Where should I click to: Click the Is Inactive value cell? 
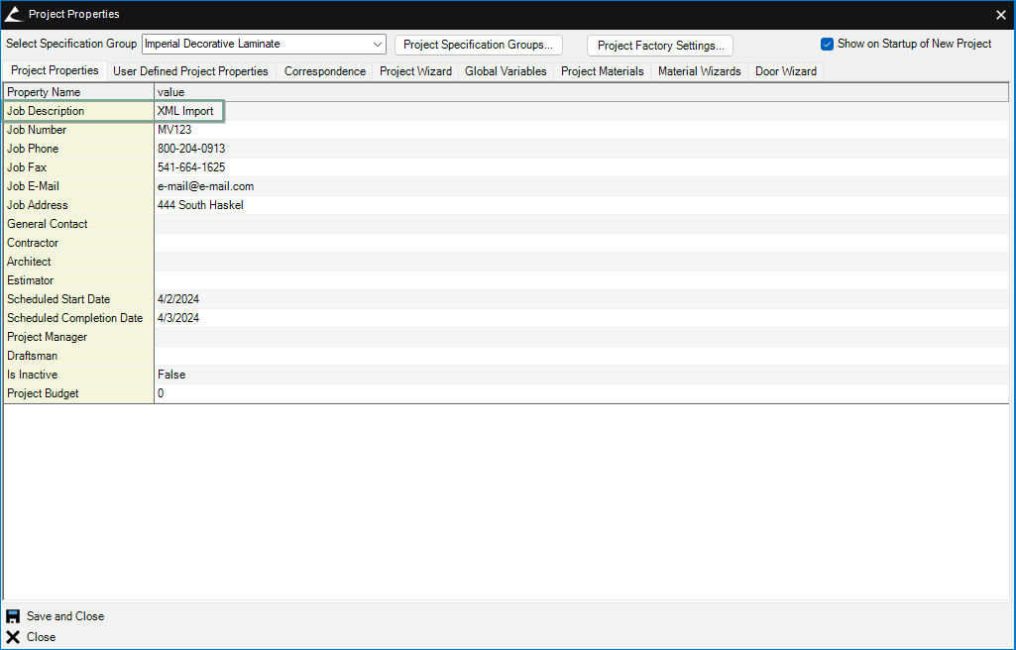point(580,375)
